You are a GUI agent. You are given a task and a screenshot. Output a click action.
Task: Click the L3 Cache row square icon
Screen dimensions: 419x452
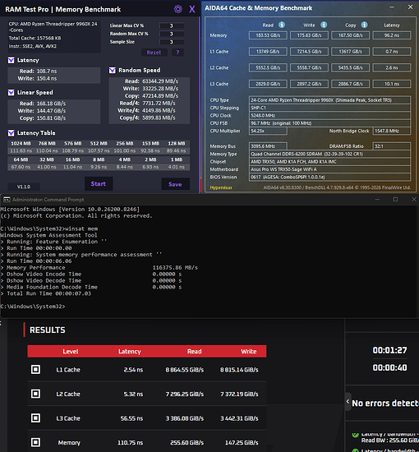click(35, 417)
